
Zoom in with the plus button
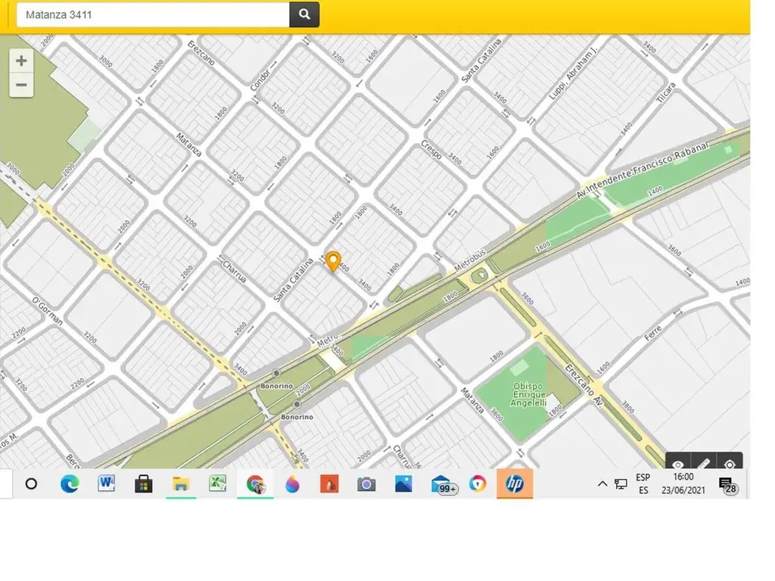(x=21, y=61)
